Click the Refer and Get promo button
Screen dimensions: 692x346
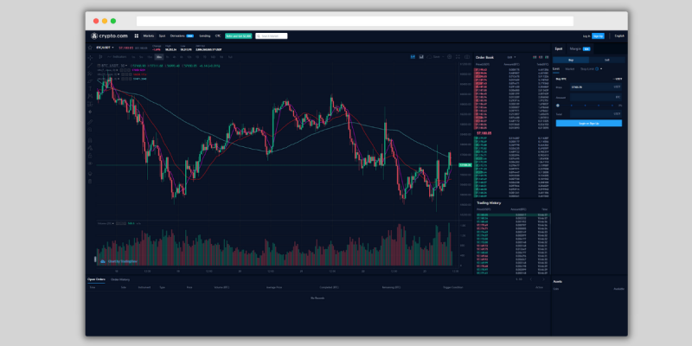239,36
